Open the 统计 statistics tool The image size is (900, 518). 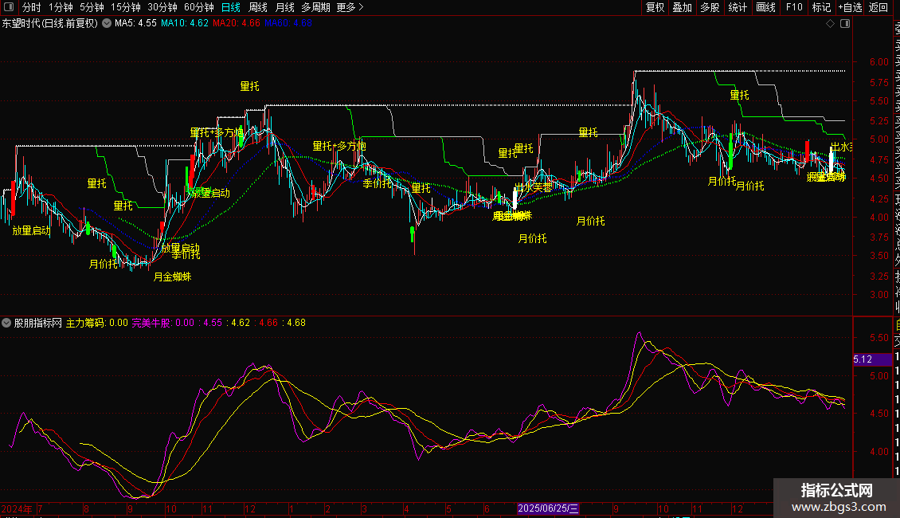click(x=738, y=7)
